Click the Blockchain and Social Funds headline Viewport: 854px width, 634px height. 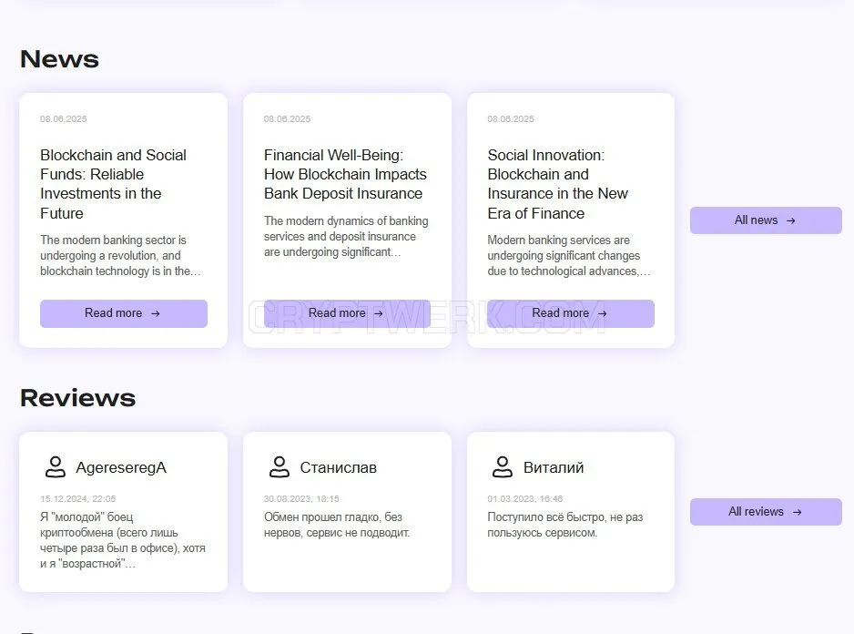113,184
